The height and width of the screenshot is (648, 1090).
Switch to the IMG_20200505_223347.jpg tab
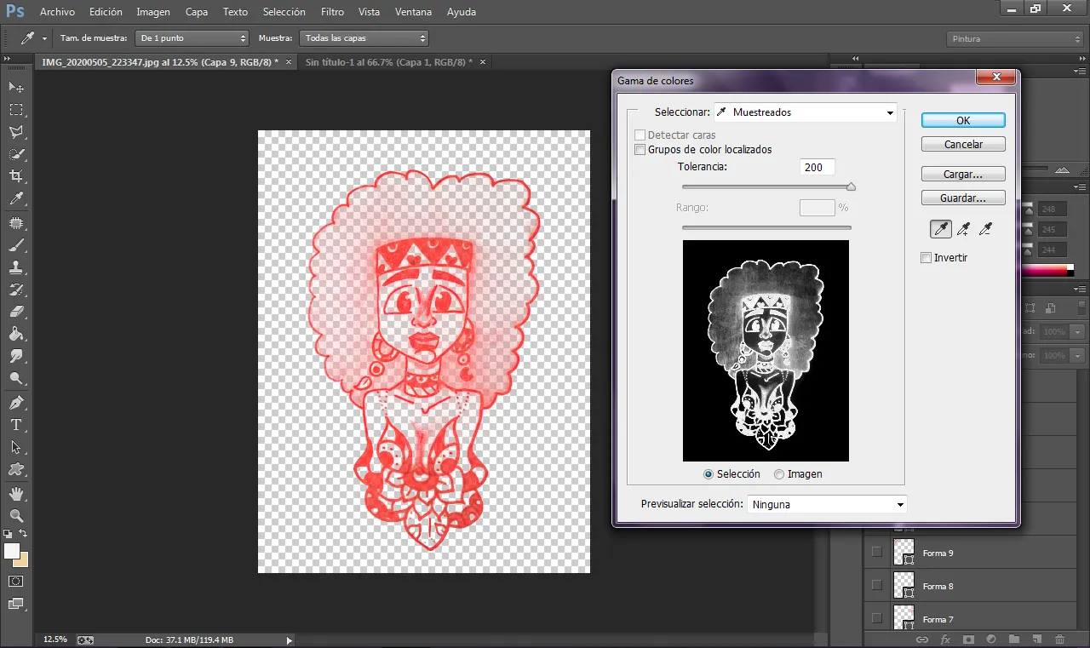pyautogui.click(x=160, y=62)
